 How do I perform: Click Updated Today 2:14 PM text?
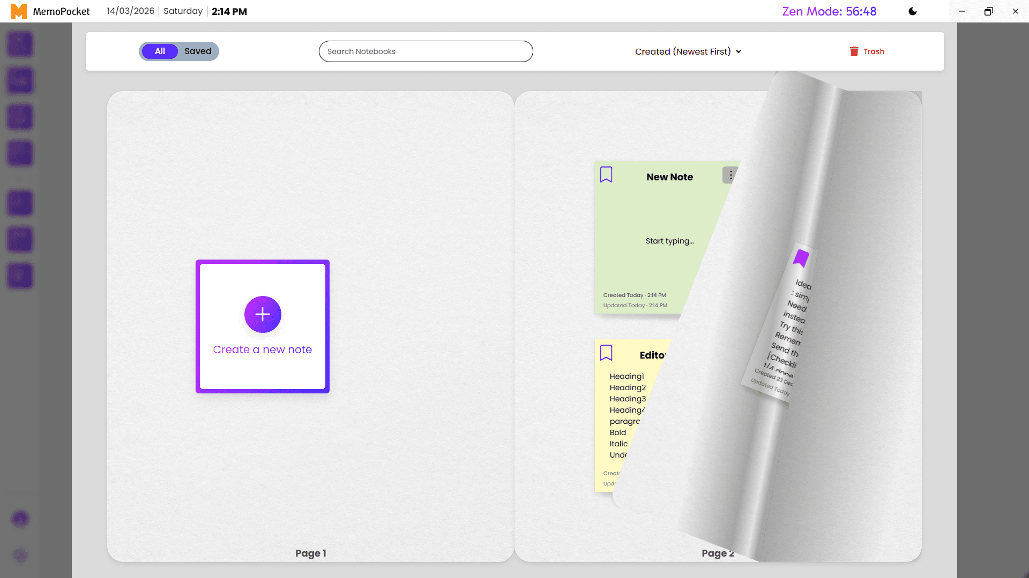[x=635, y=306]
